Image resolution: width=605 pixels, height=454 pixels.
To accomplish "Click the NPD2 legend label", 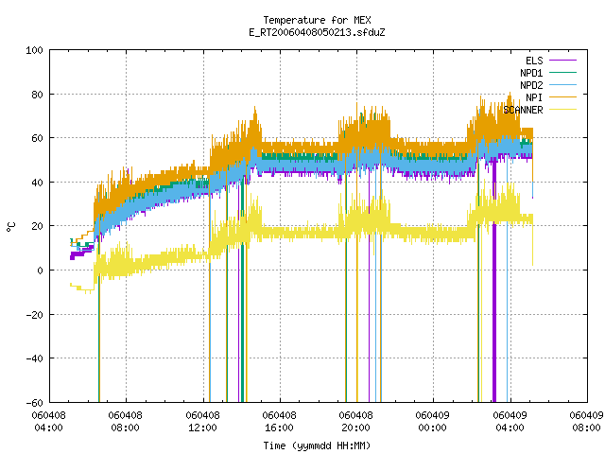I will (531, 85).
